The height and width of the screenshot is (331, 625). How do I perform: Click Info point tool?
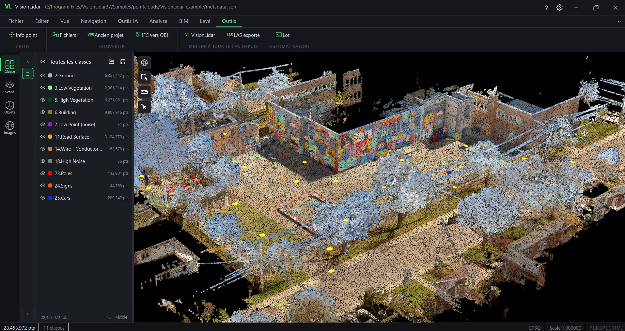pos(23,35)
